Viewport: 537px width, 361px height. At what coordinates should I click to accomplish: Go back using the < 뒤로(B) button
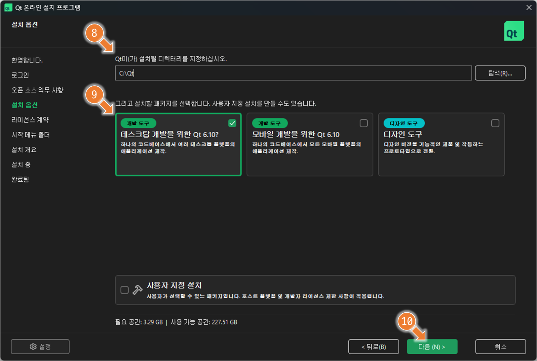(373, 346)
